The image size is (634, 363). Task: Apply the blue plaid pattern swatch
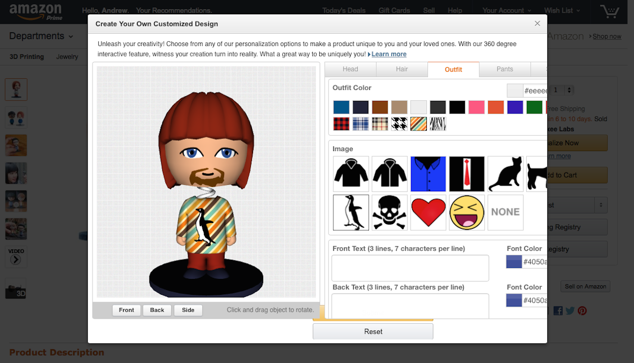point(360,124)
